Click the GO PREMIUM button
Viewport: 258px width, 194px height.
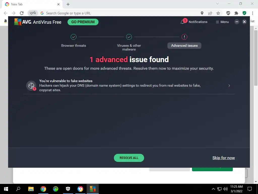tap(83, 22)
